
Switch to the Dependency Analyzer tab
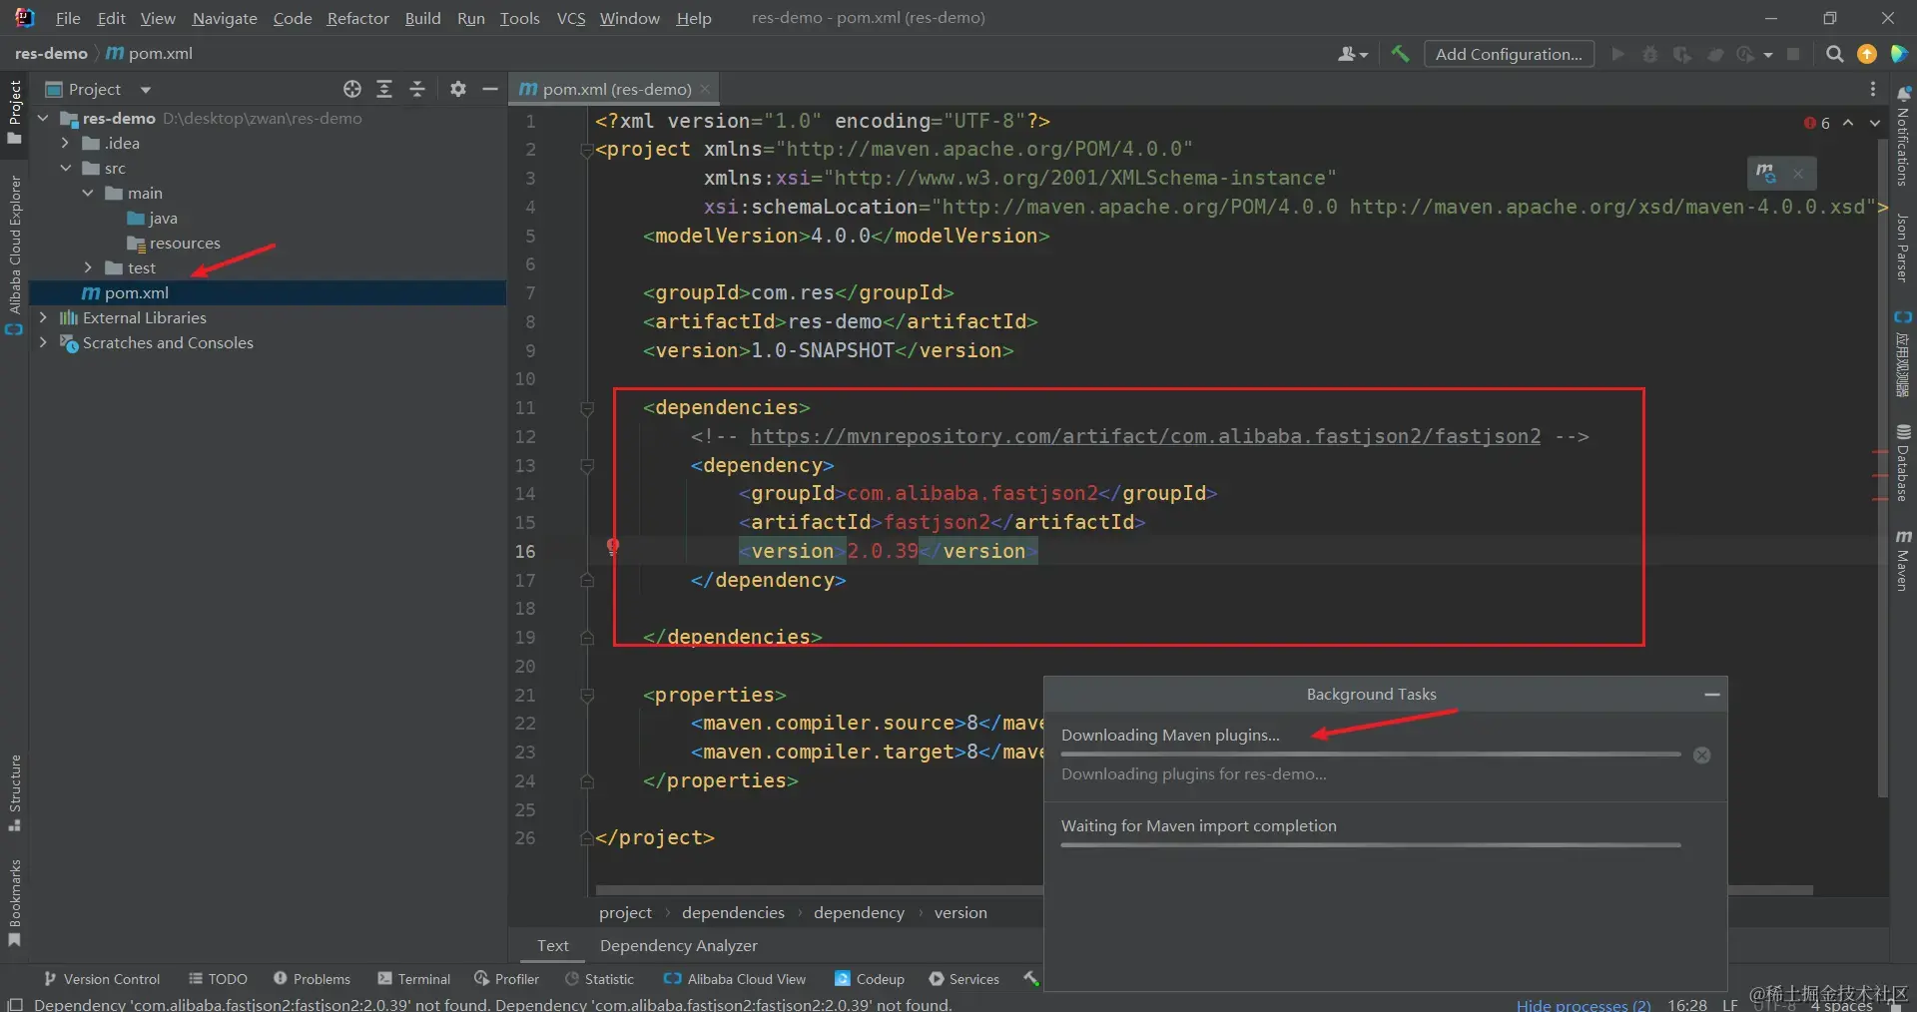pyautogui.click(x=678, y=945)
